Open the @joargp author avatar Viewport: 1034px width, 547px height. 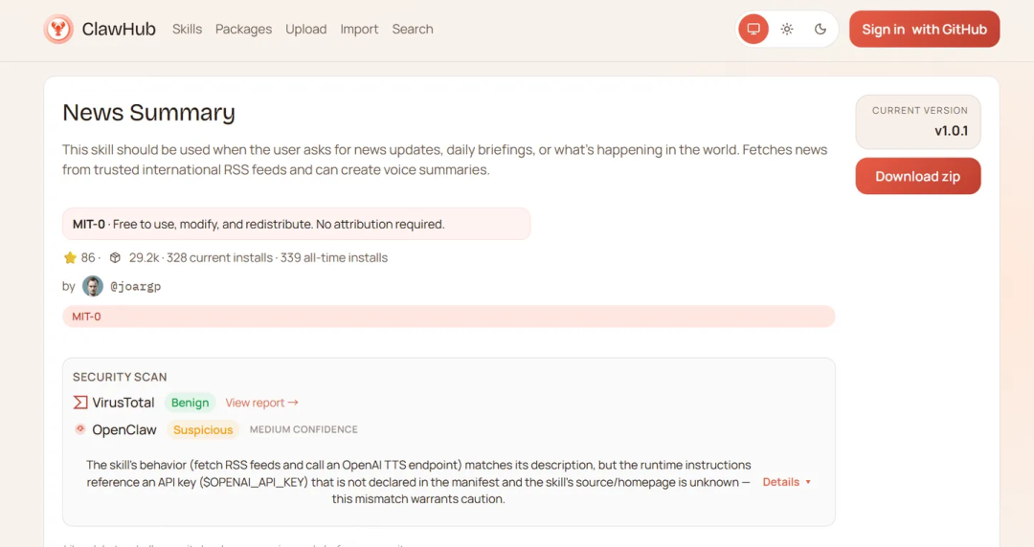point(92,286)
